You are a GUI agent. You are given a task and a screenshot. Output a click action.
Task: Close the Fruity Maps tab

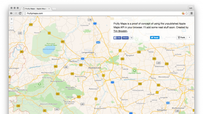click(x=49, y=9)
